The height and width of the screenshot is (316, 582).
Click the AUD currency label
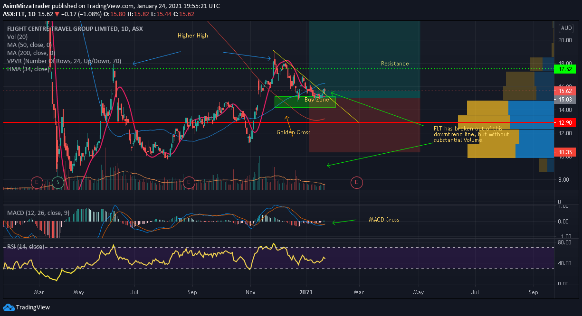point(567,28)
